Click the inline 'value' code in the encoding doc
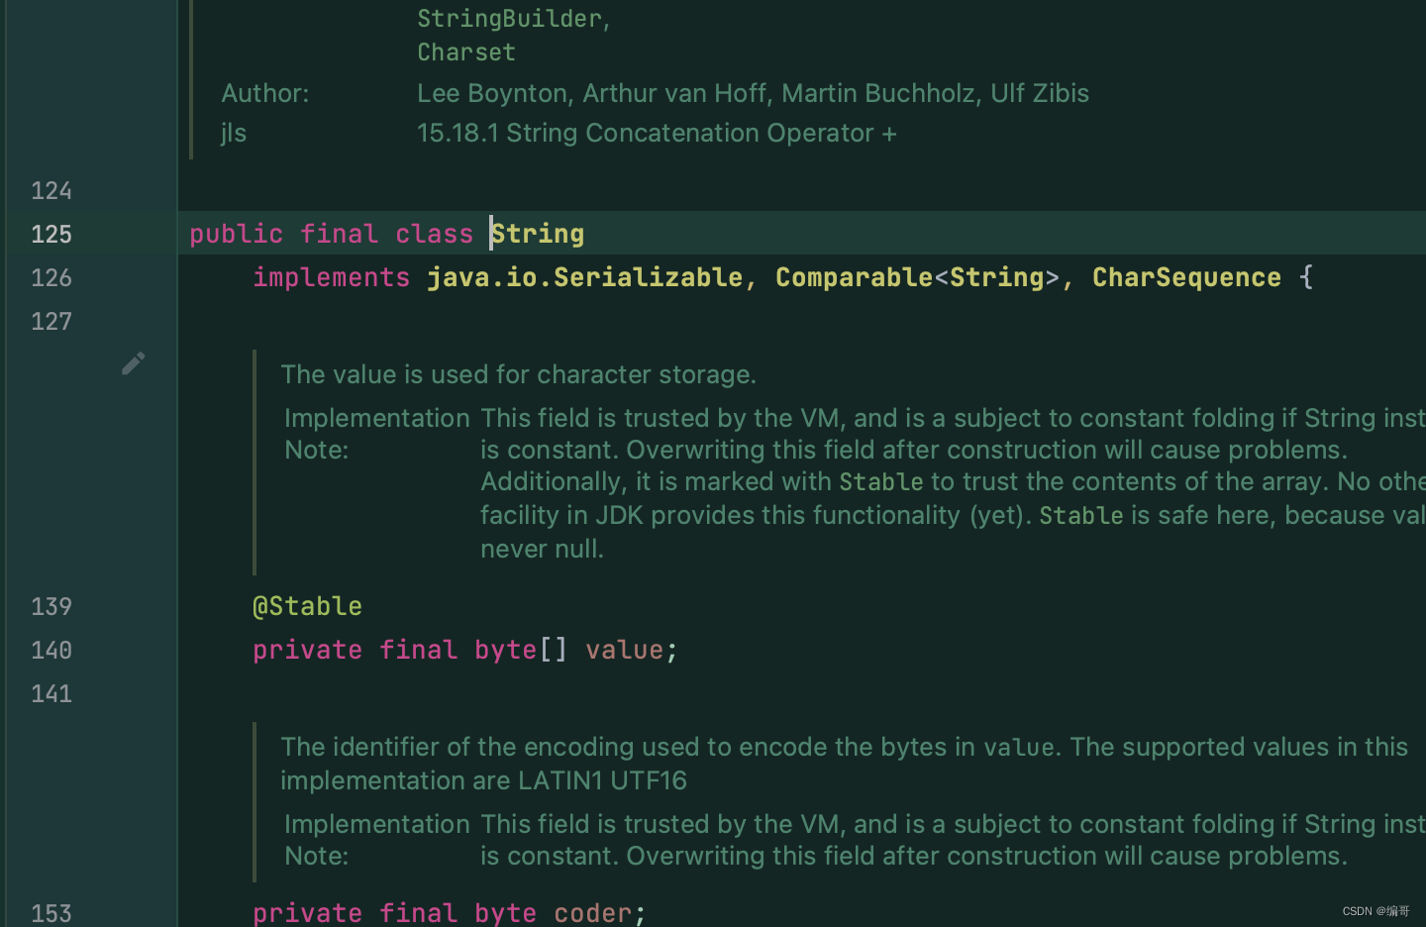This screenshot has width=1426, height=927. click(1018, 748)
